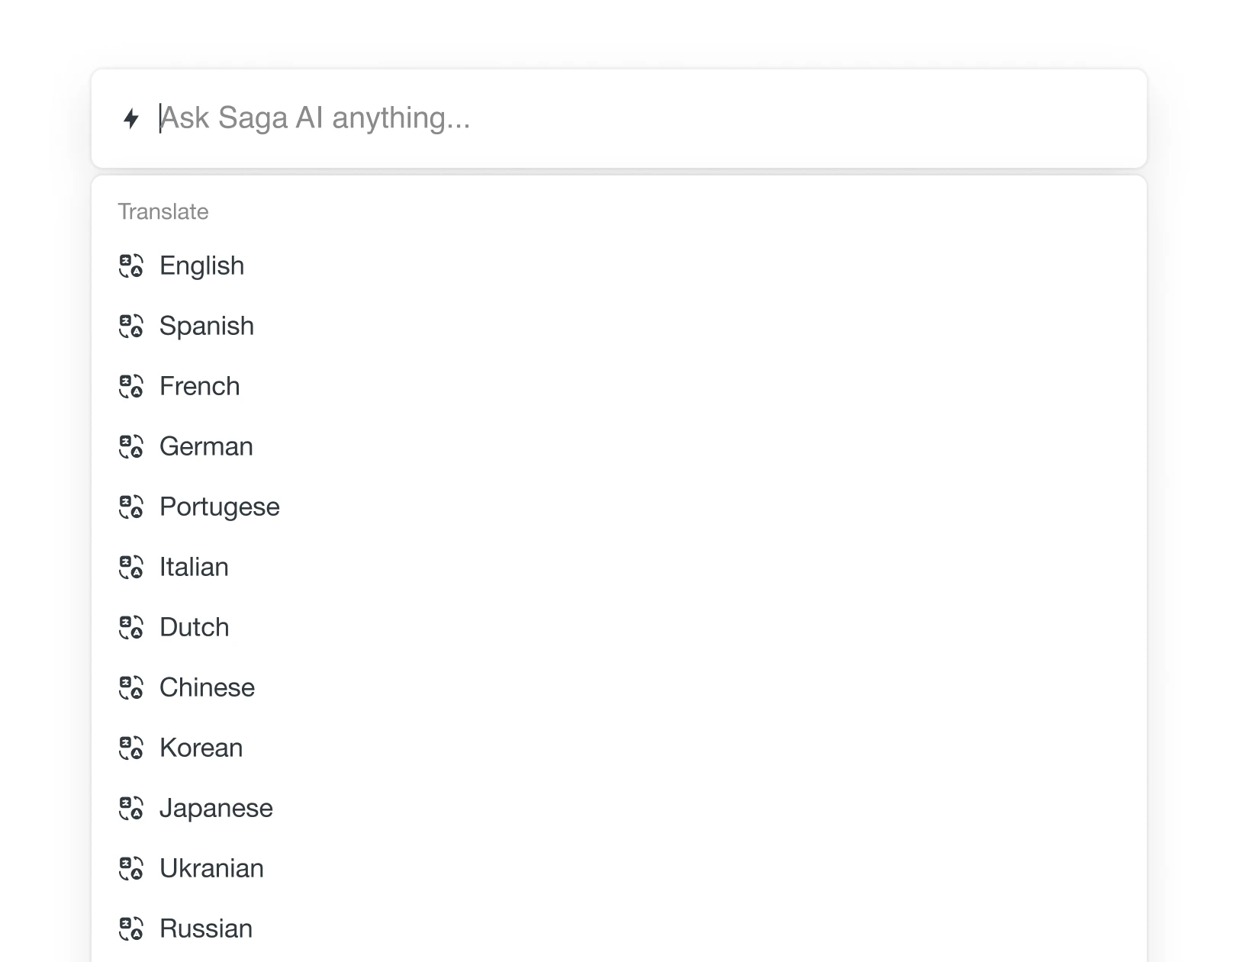Select Translate to Spanish

(206, 327)
